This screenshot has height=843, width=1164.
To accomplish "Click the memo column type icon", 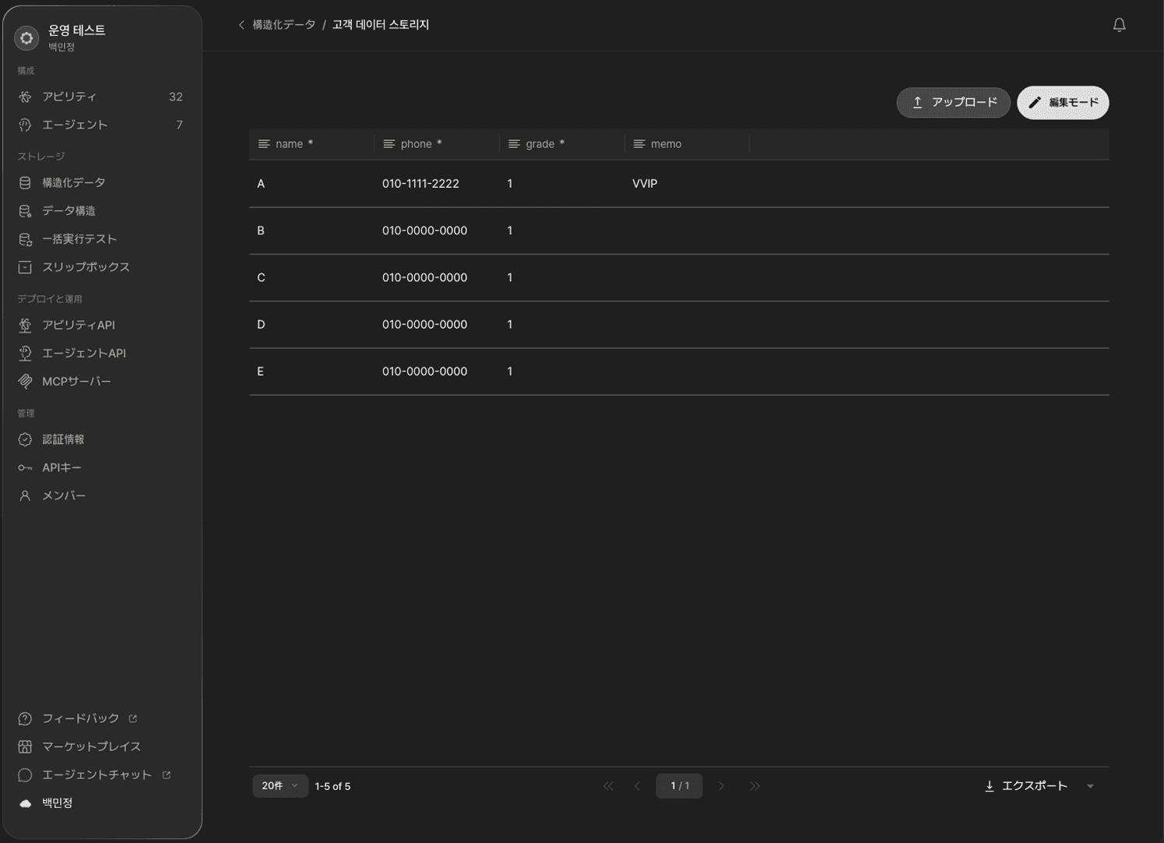I will pos(639,144).
